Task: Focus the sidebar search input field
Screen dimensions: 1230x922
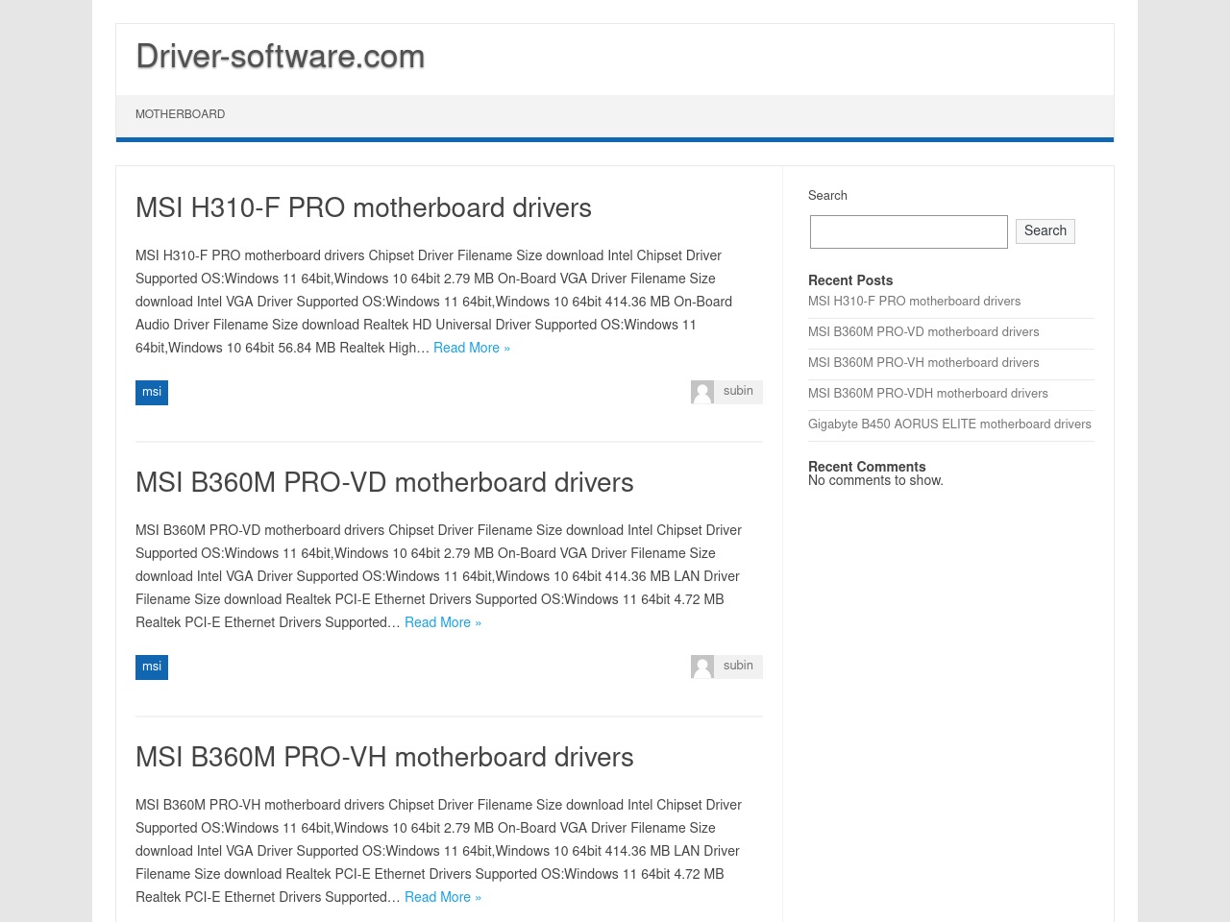Action: (x=909, y=231)
